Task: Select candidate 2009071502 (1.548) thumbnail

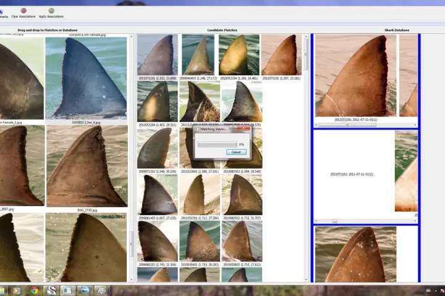Action: (x=158, y=148)
